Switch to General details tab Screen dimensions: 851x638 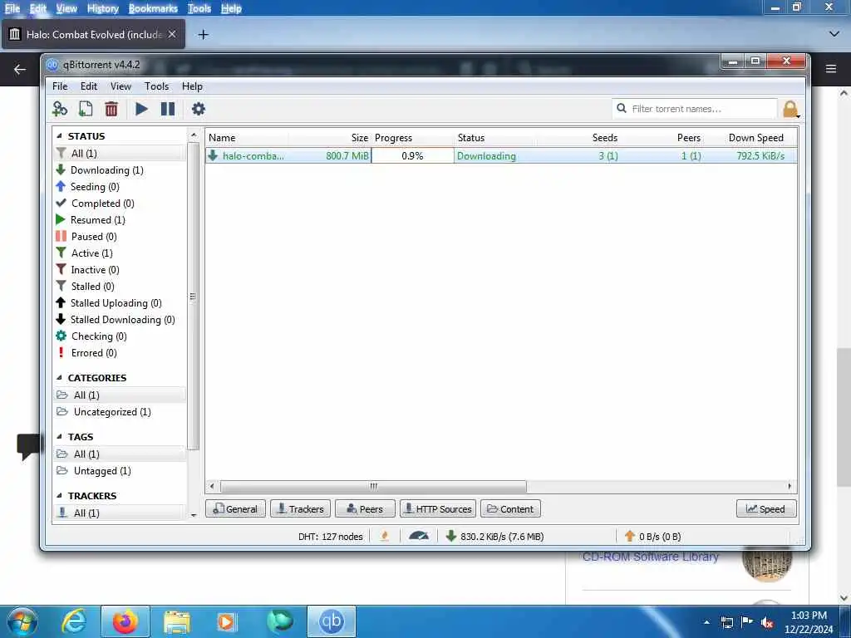(x=235, y=509)
